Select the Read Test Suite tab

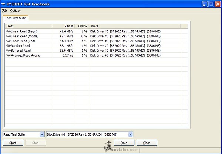[x=15, y=18]
